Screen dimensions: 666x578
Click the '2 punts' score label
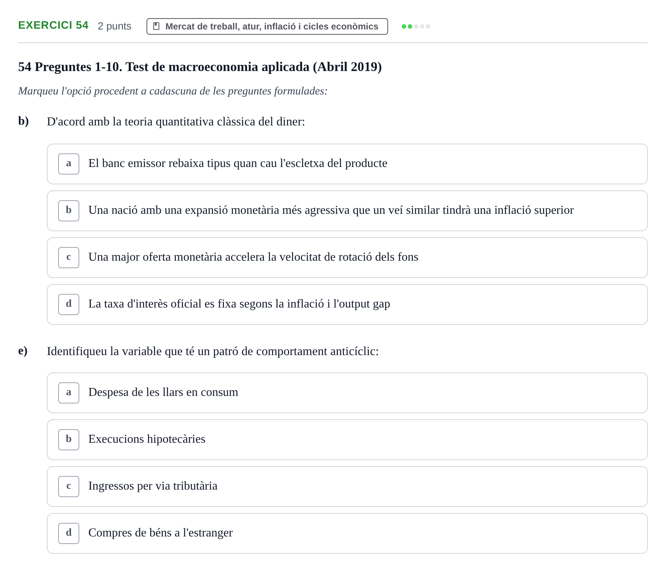114,26
